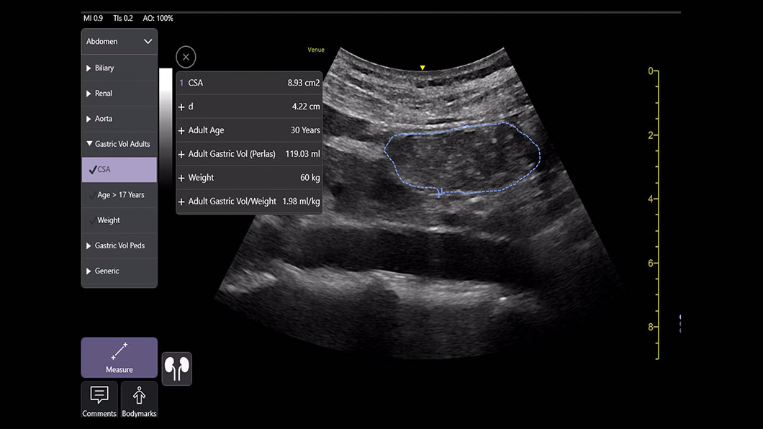Click the plus icon beside Weight result

pos(180,177)
